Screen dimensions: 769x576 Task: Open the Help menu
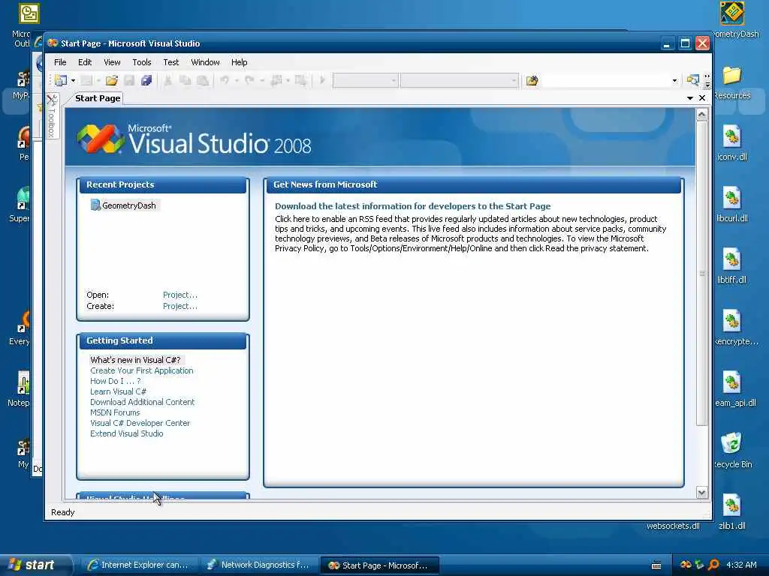240,62
